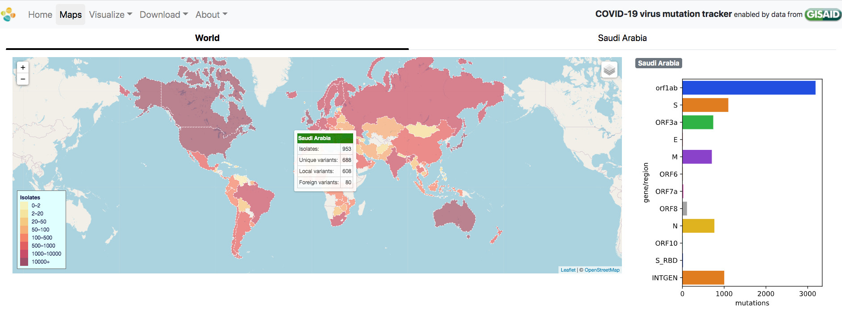This screenshot has height=310, width=842.
Task: Click the GISAID logo
Action: point(823,14)
